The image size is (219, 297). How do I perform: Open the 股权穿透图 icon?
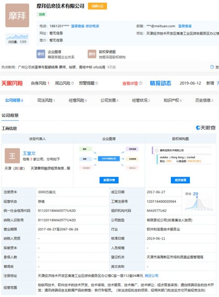tap(92, 54)
